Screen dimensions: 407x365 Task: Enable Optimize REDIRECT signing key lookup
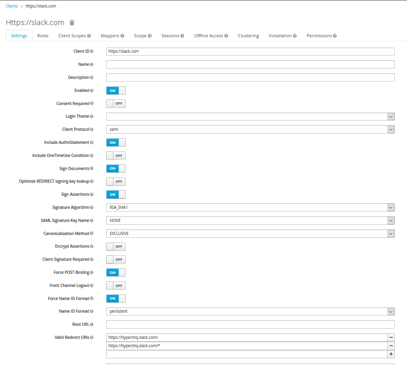(x=116, y=182)
